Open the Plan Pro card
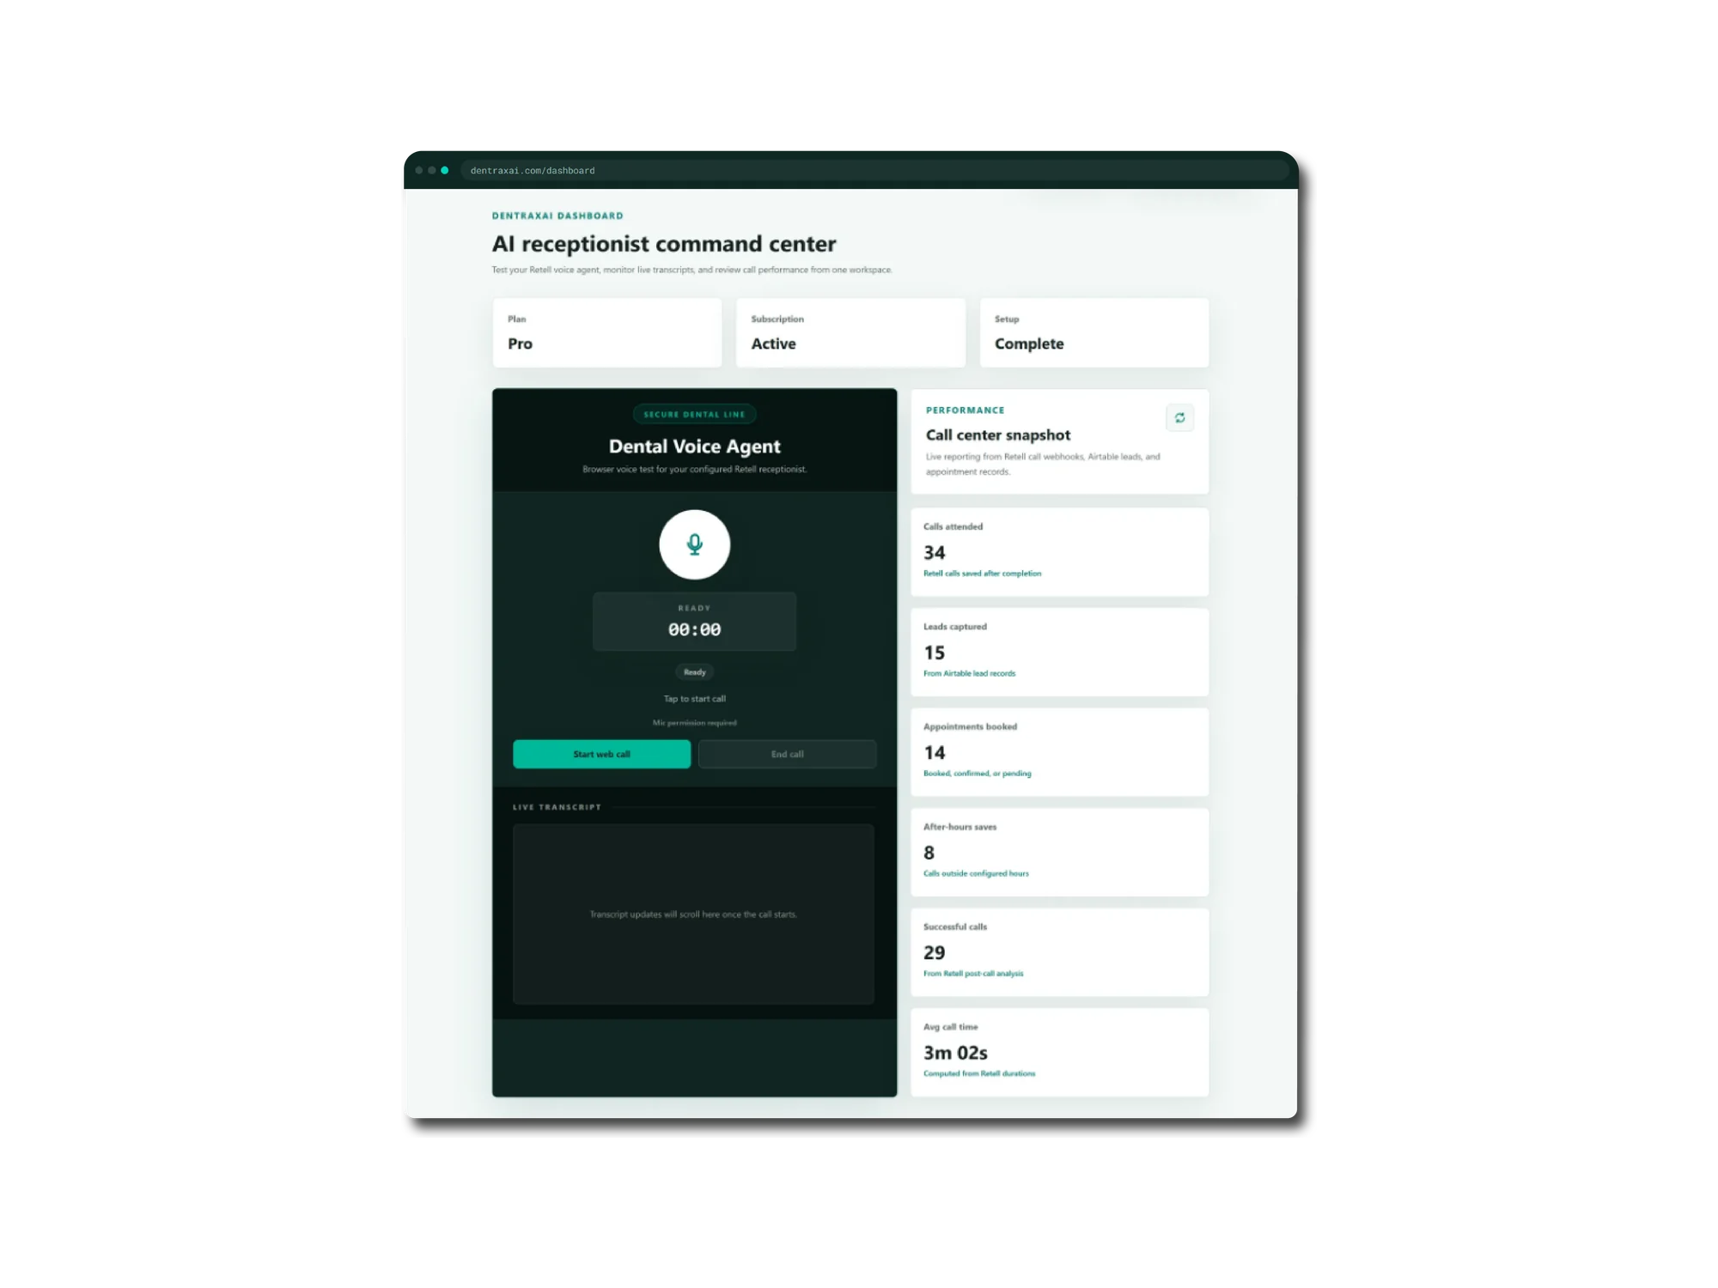This screenshot has width=1718, height=1288. pyautogui.click(x=607, y=332)
